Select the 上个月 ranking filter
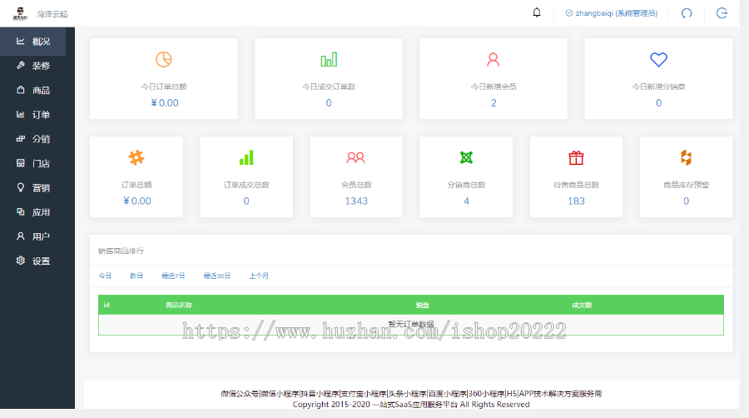This screenshot has height=418, width=749. pos(259,276)
